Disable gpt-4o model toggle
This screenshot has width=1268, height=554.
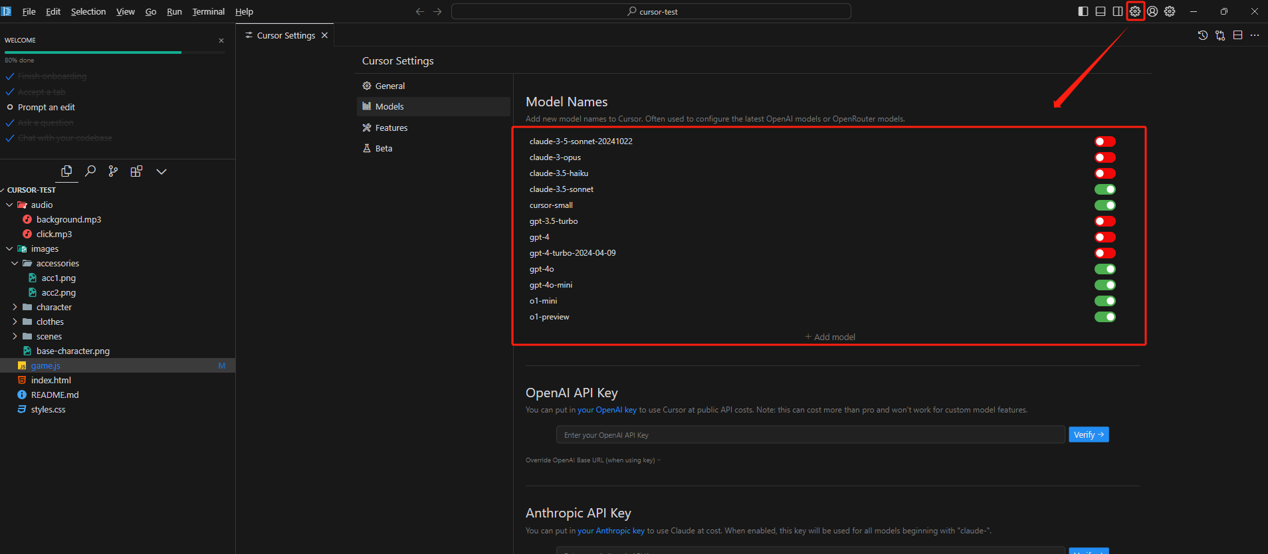1105,269
